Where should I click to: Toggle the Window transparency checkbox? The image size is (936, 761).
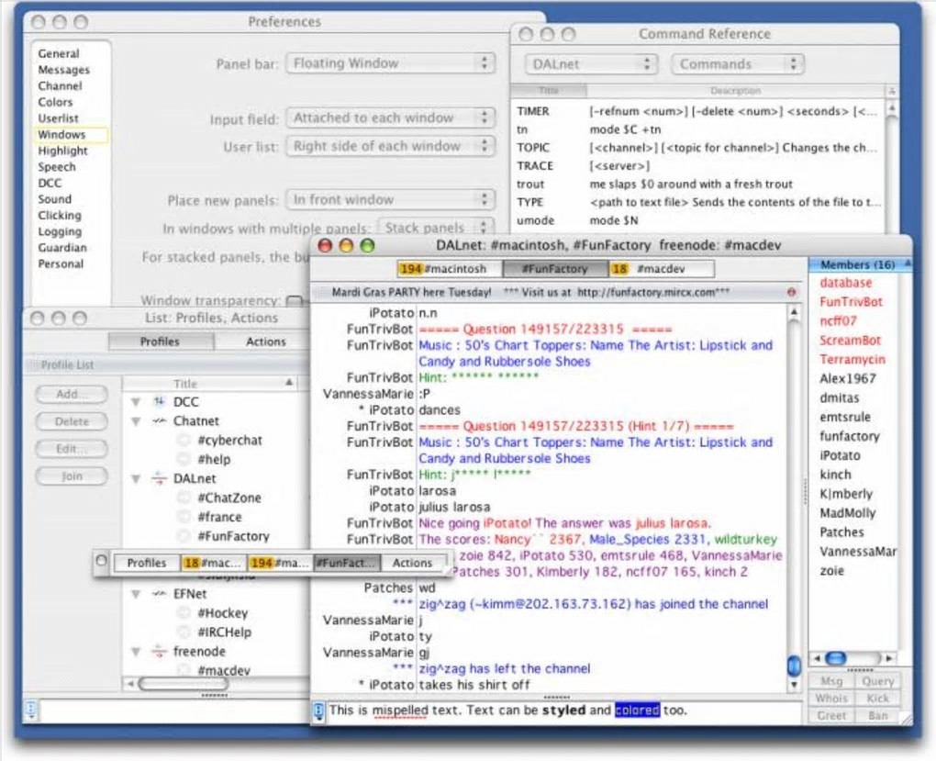tap(294, 301)
